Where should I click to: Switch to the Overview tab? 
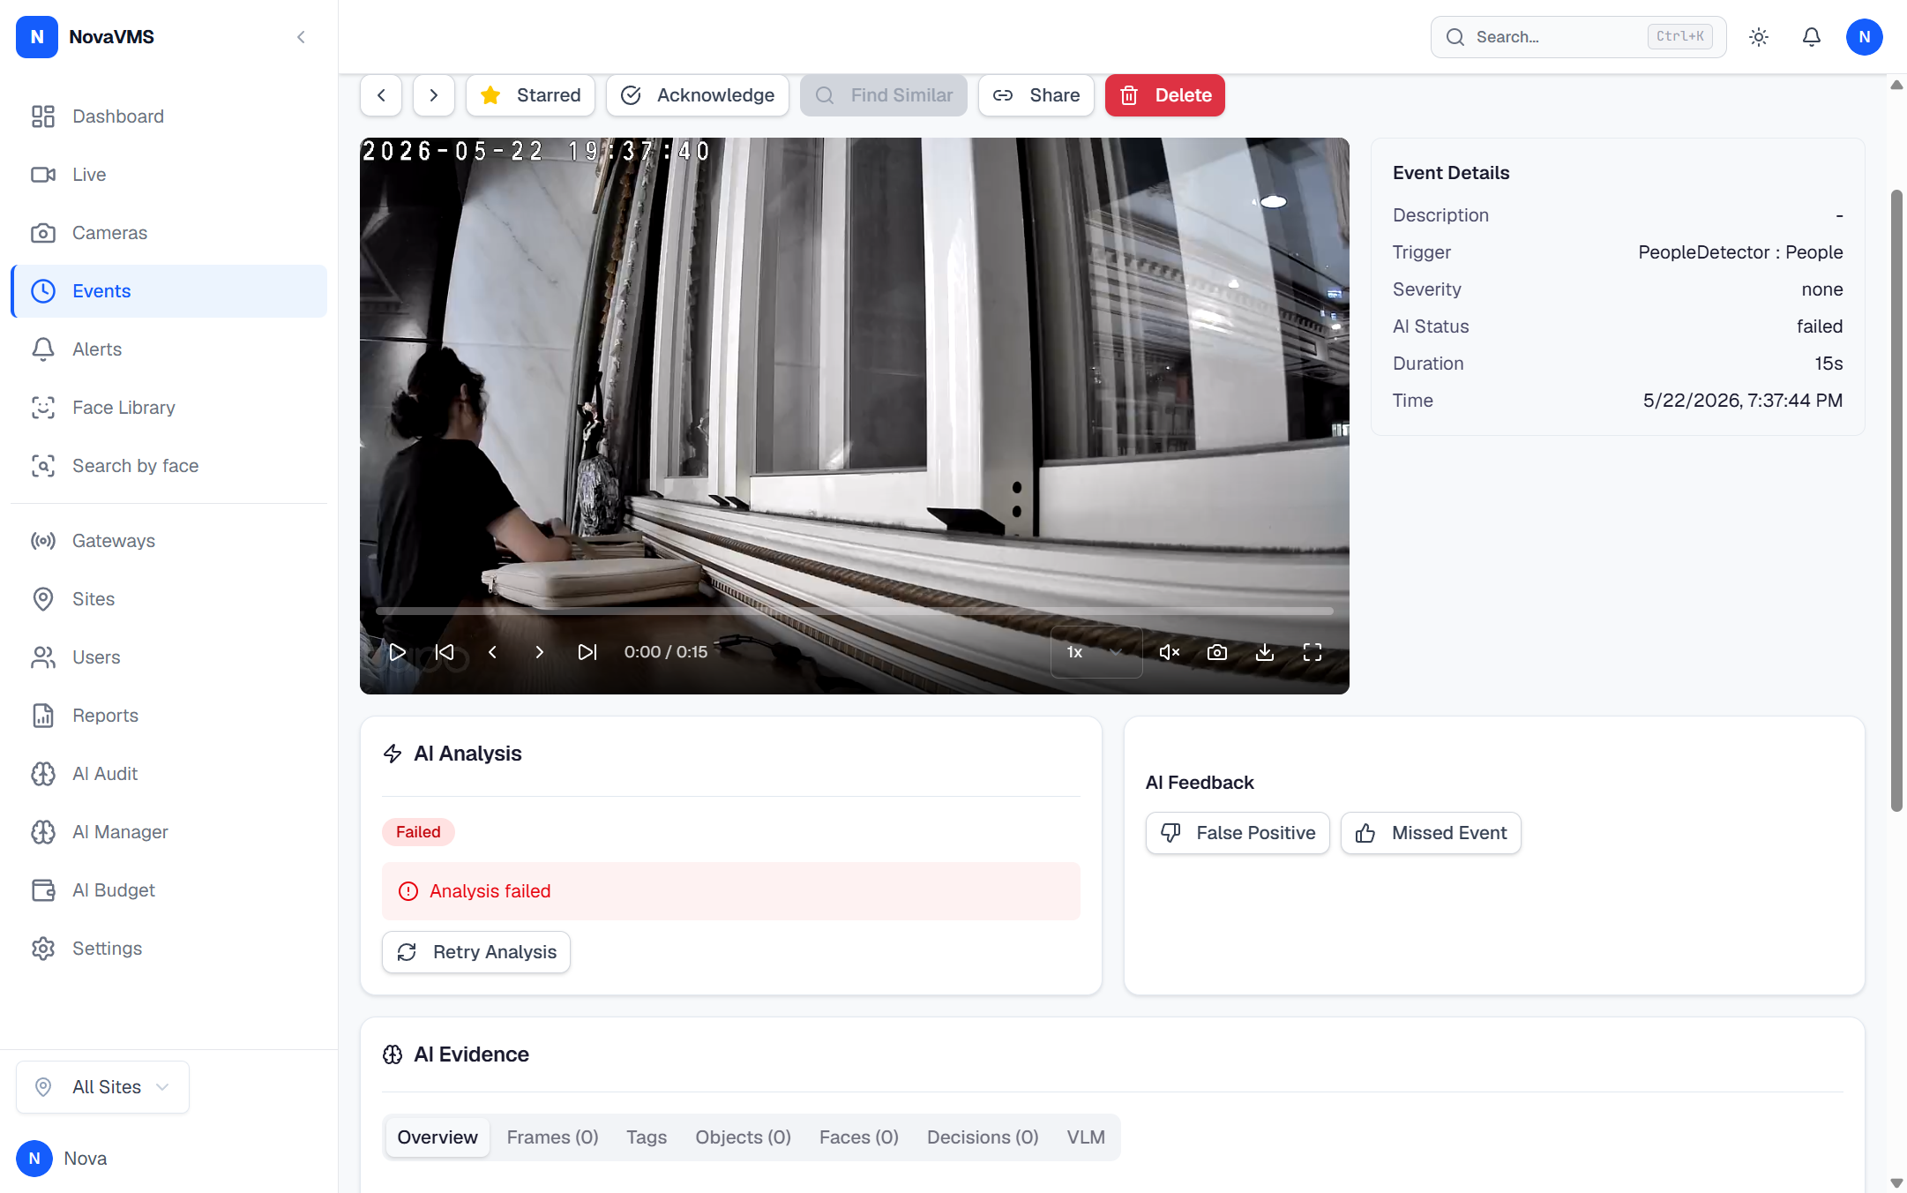click(437, 1137)
